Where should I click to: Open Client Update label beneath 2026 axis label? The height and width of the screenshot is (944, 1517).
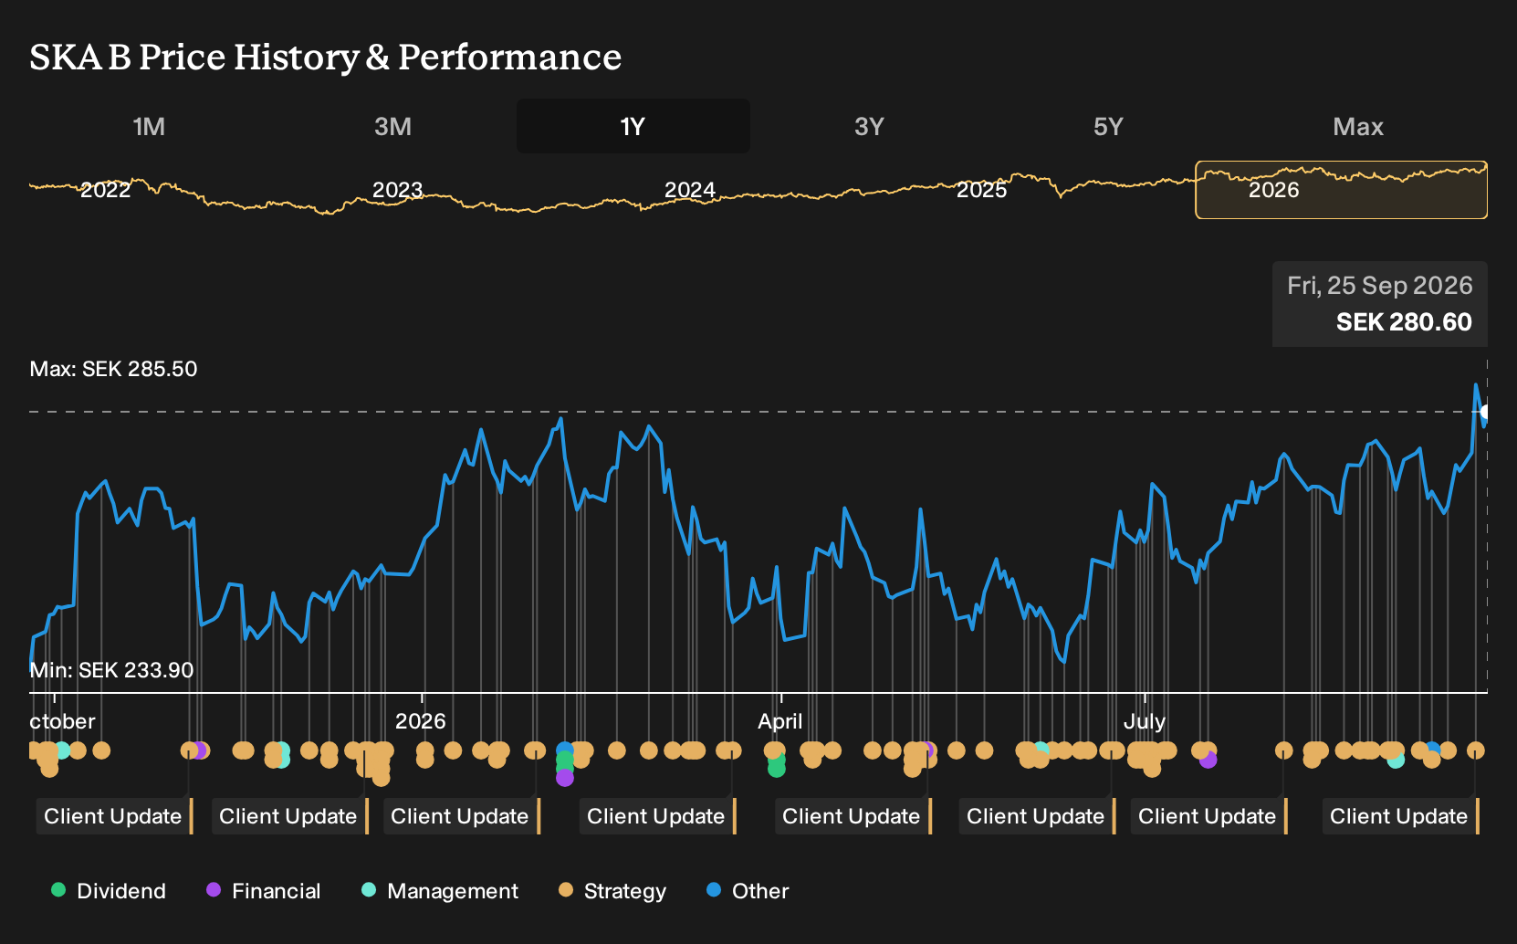click(461, 816)
